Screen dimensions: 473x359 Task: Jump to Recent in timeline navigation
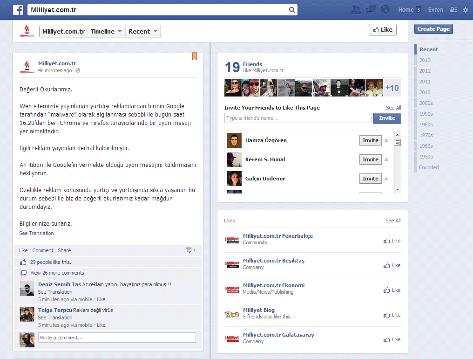coord(429,49)
